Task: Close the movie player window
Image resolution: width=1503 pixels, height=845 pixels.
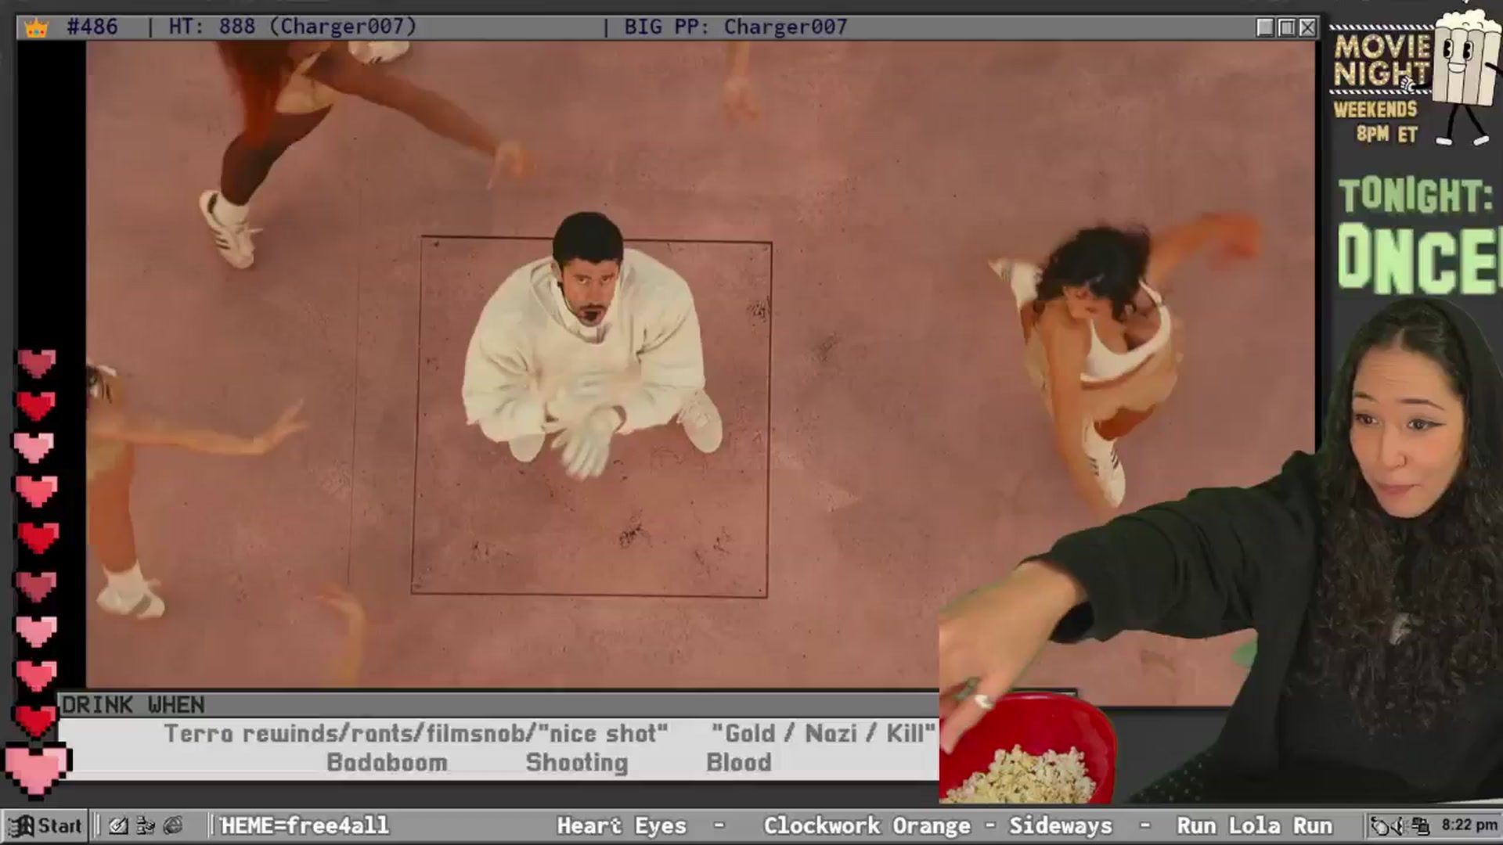Action: 1307,27
